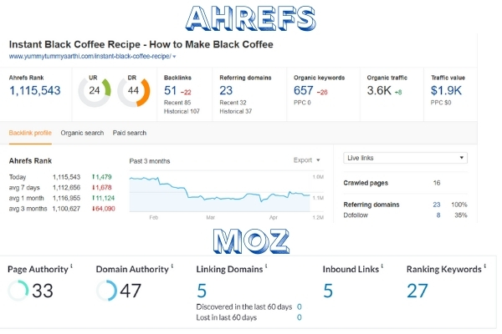
Task: Click the Page Authority info icon
Action: [71, 266]
